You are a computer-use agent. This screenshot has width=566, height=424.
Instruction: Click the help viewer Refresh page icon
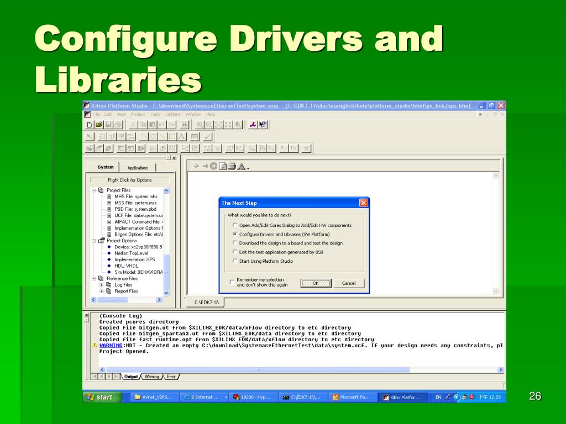(x=223, y=166)
